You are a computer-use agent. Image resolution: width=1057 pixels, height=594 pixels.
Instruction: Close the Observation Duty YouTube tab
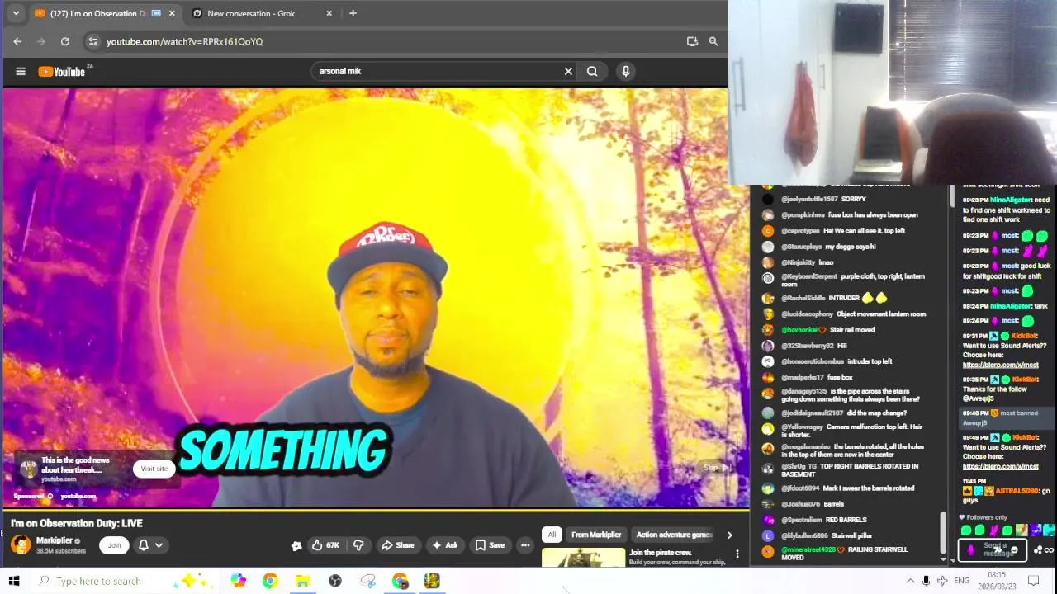coord(172,13)
